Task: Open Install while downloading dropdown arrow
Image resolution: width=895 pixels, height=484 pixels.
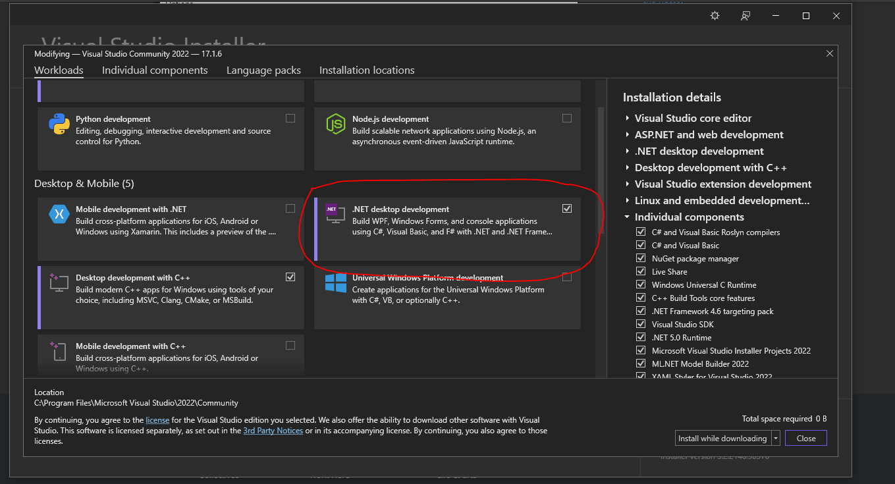Action: tap(776, 438)
